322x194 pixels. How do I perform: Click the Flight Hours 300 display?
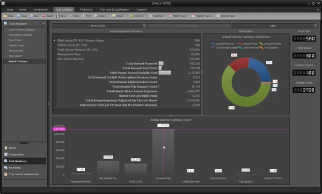coord(304,55)
